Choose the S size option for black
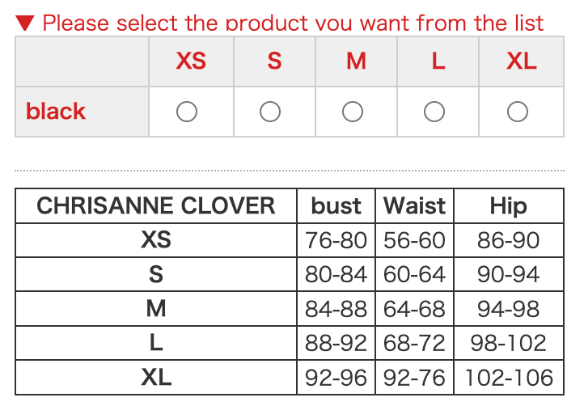584x406 pixels. pos(270,112)
